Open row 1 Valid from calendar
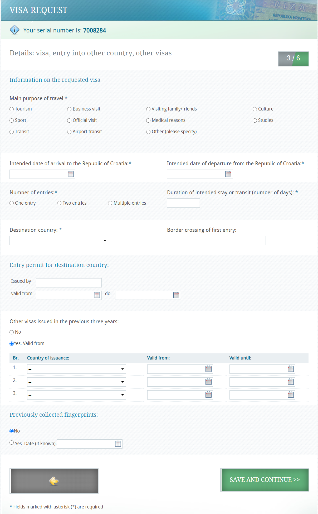Screen dimensions: 318x514 pos(208,369)
